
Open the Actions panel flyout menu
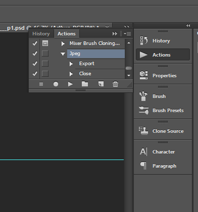[127, 33]
